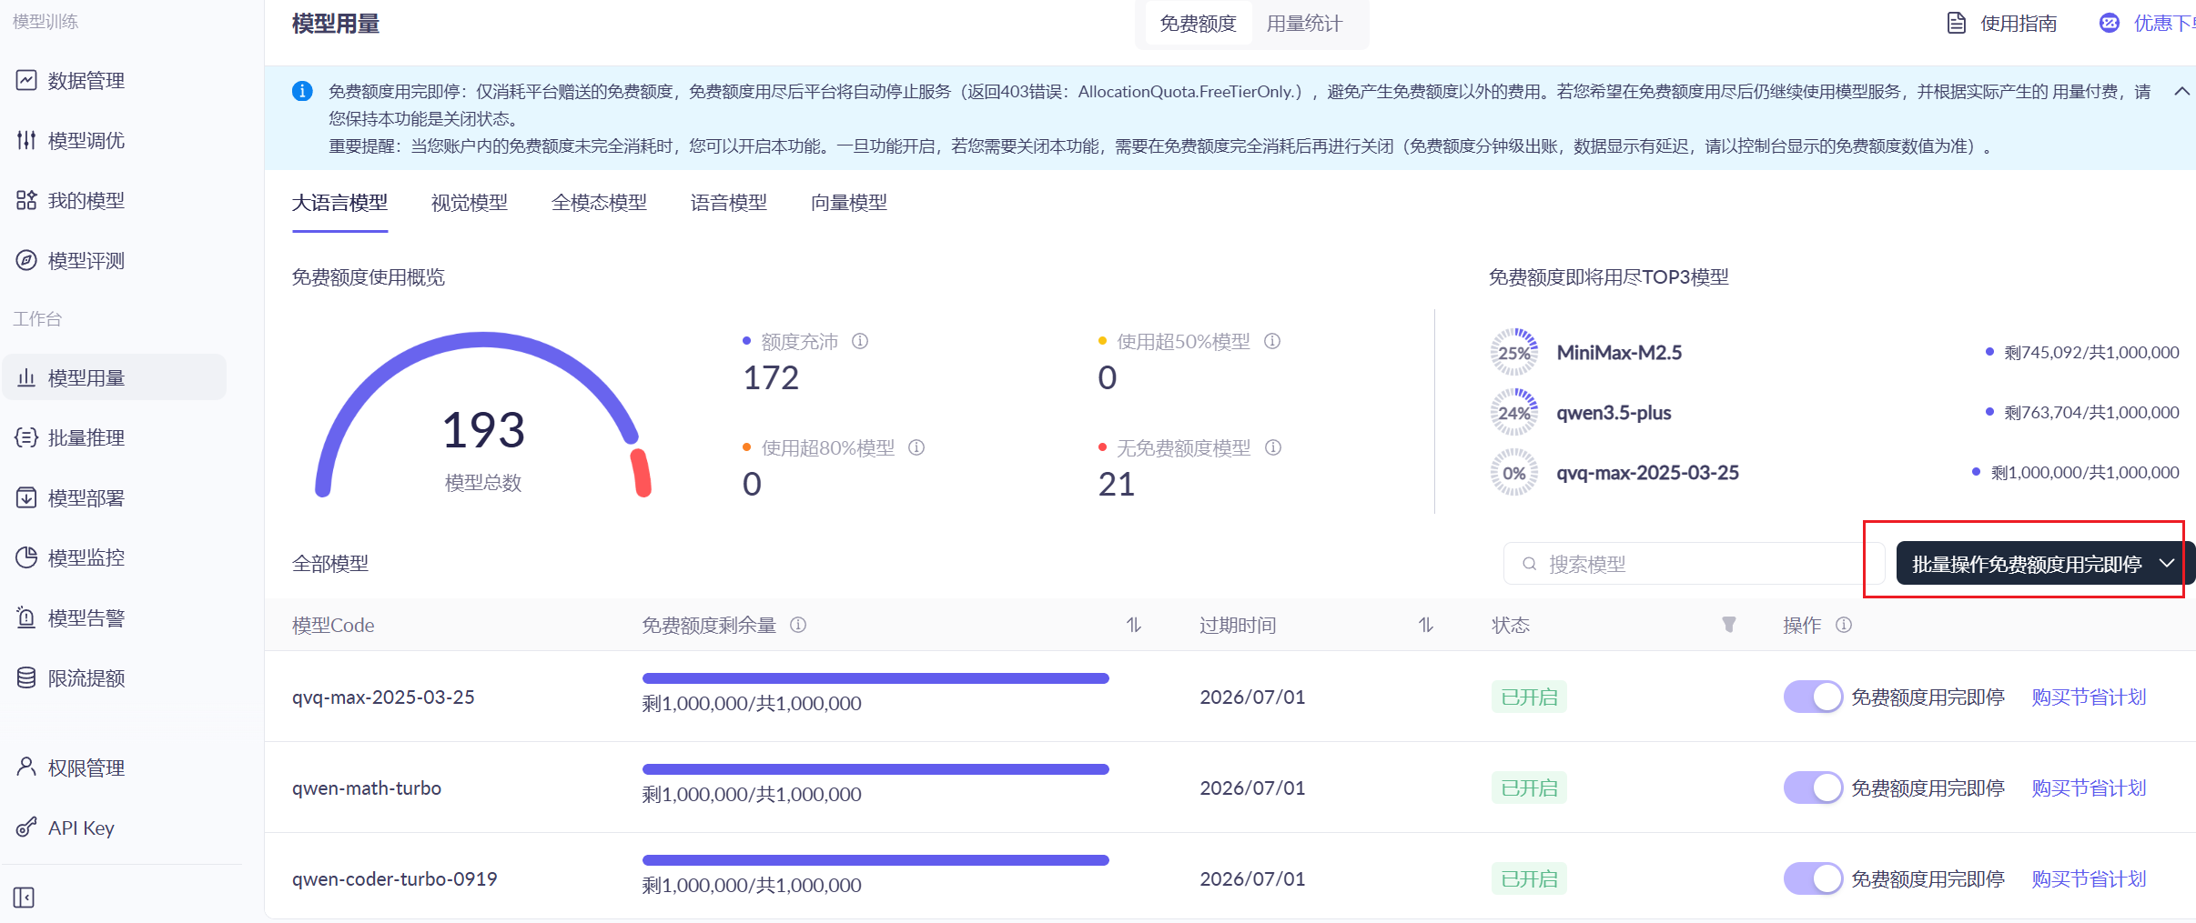This screenshot has width=2196, height=923.
Task: Click the quota progress bar for qvq-max-2025-03-25
Action: 875,678
